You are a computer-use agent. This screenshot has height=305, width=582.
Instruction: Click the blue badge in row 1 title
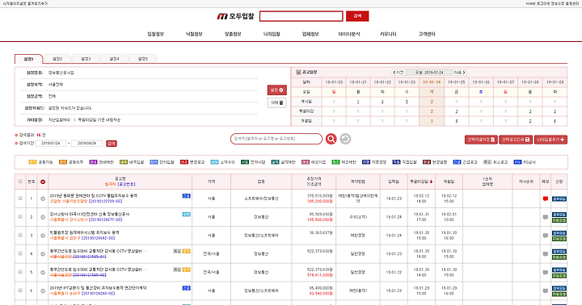pos(187,196)
